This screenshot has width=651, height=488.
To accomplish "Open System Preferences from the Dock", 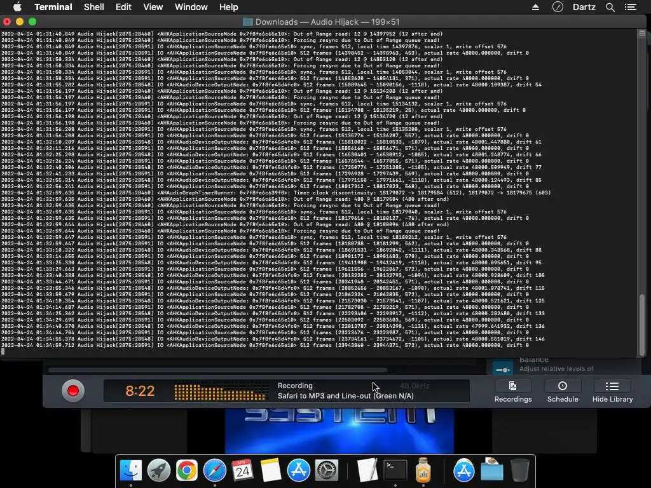I will pyautogui.click(x=327, y=471).
